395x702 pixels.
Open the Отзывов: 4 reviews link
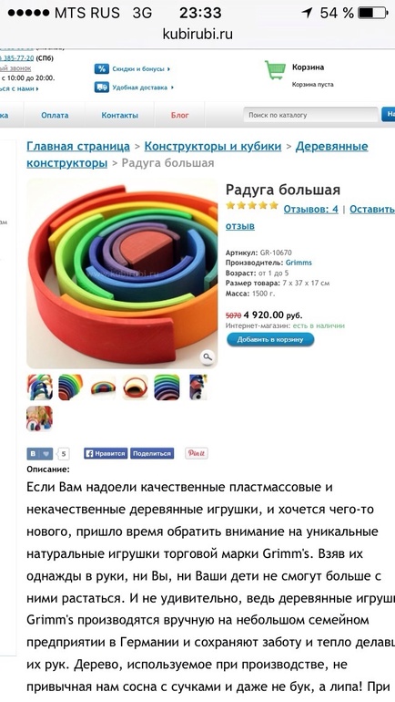click(311, 209)
